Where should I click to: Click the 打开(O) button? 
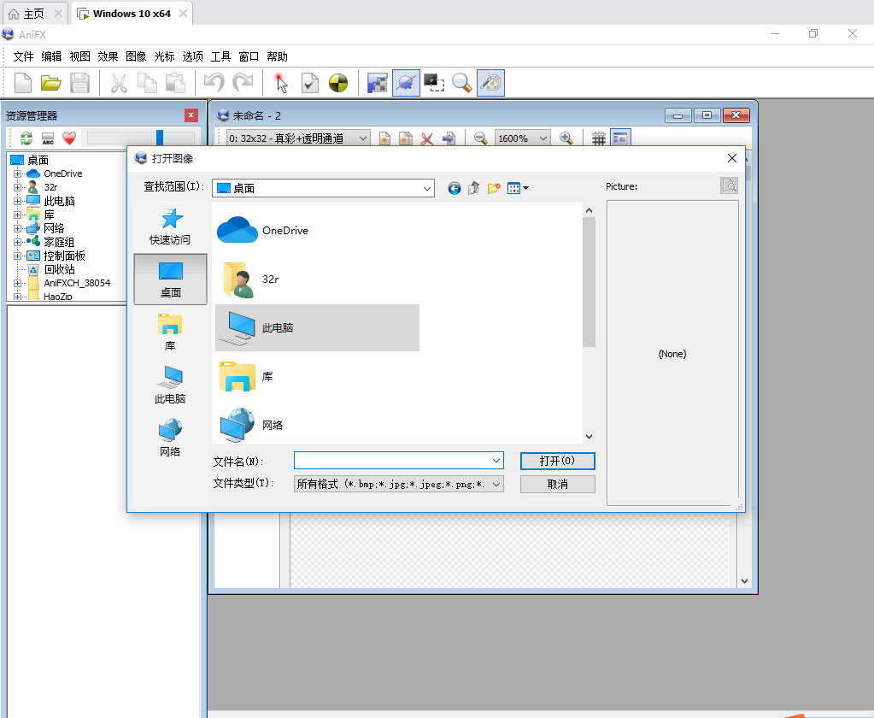(x=557, y=461)
